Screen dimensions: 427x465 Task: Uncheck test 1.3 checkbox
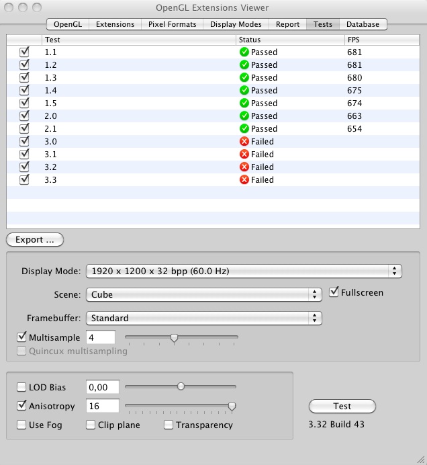pos(24,78)
